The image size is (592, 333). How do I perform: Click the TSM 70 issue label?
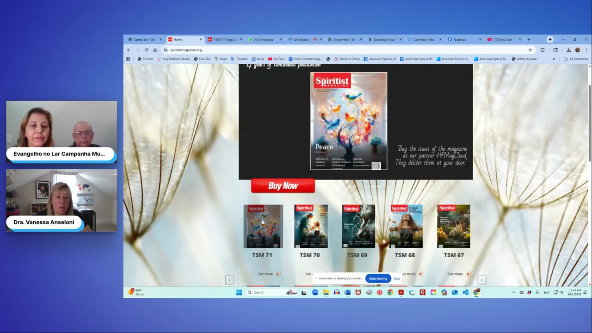pyautogui.click(x=309, y=255)
